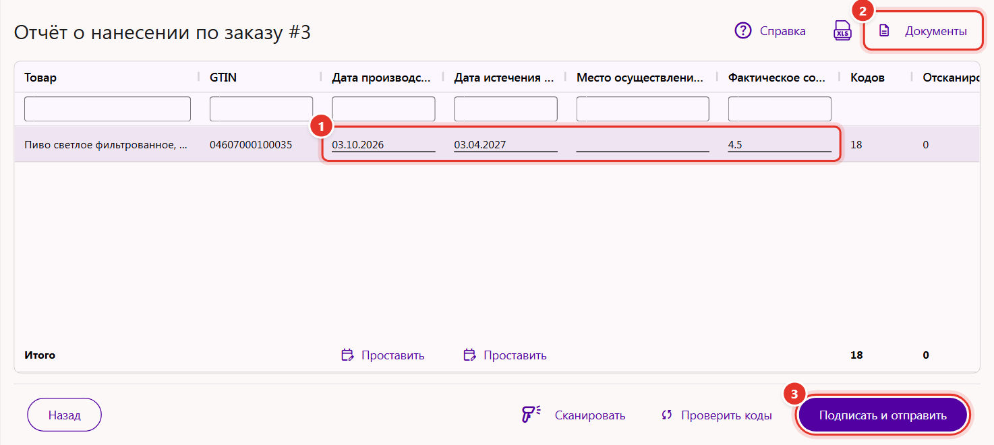
Task: Click Подписать и отправить button
Action: [883, 415]
